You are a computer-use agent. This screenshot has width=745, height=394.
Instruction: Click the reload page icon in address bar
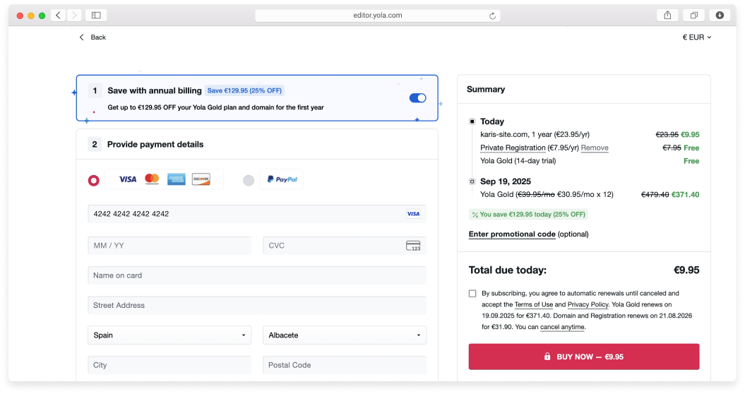[x=492, y=16]
